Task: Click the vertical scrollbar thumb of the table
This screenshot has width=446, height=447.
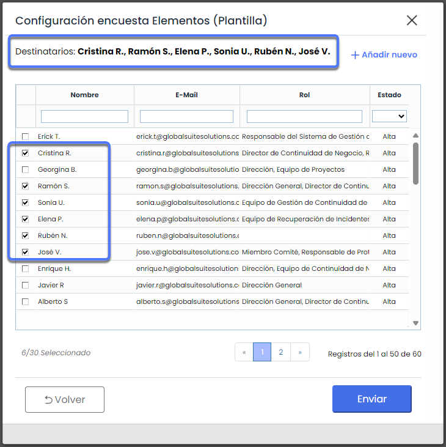Action: tap(416, 163)
